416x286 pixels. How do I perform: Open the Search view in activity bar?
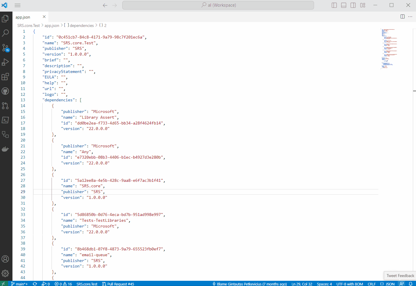pos(5,33)
